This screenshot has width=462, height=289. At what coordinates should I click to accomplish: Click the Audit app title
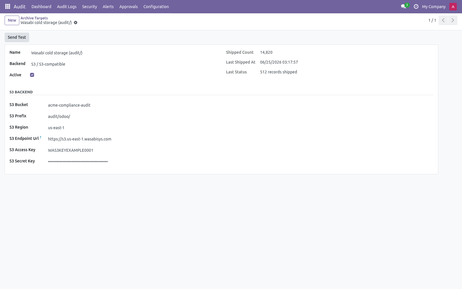pos(20,6)
